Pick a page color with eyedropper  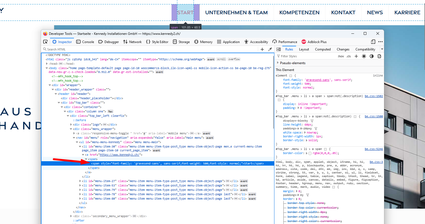(x=270, y=49)
